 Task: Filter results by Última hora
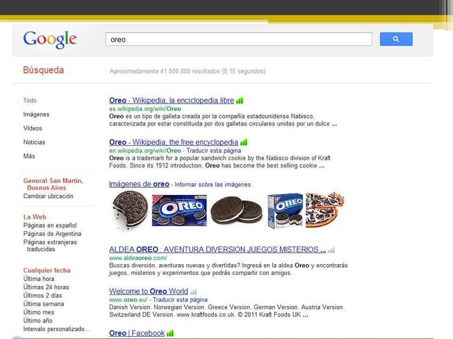click(39, 279)
